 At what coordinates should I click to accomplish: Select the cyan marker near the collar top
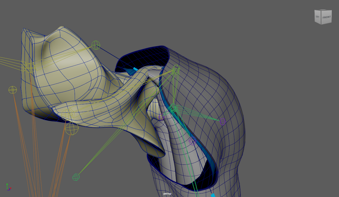point(135,69)
